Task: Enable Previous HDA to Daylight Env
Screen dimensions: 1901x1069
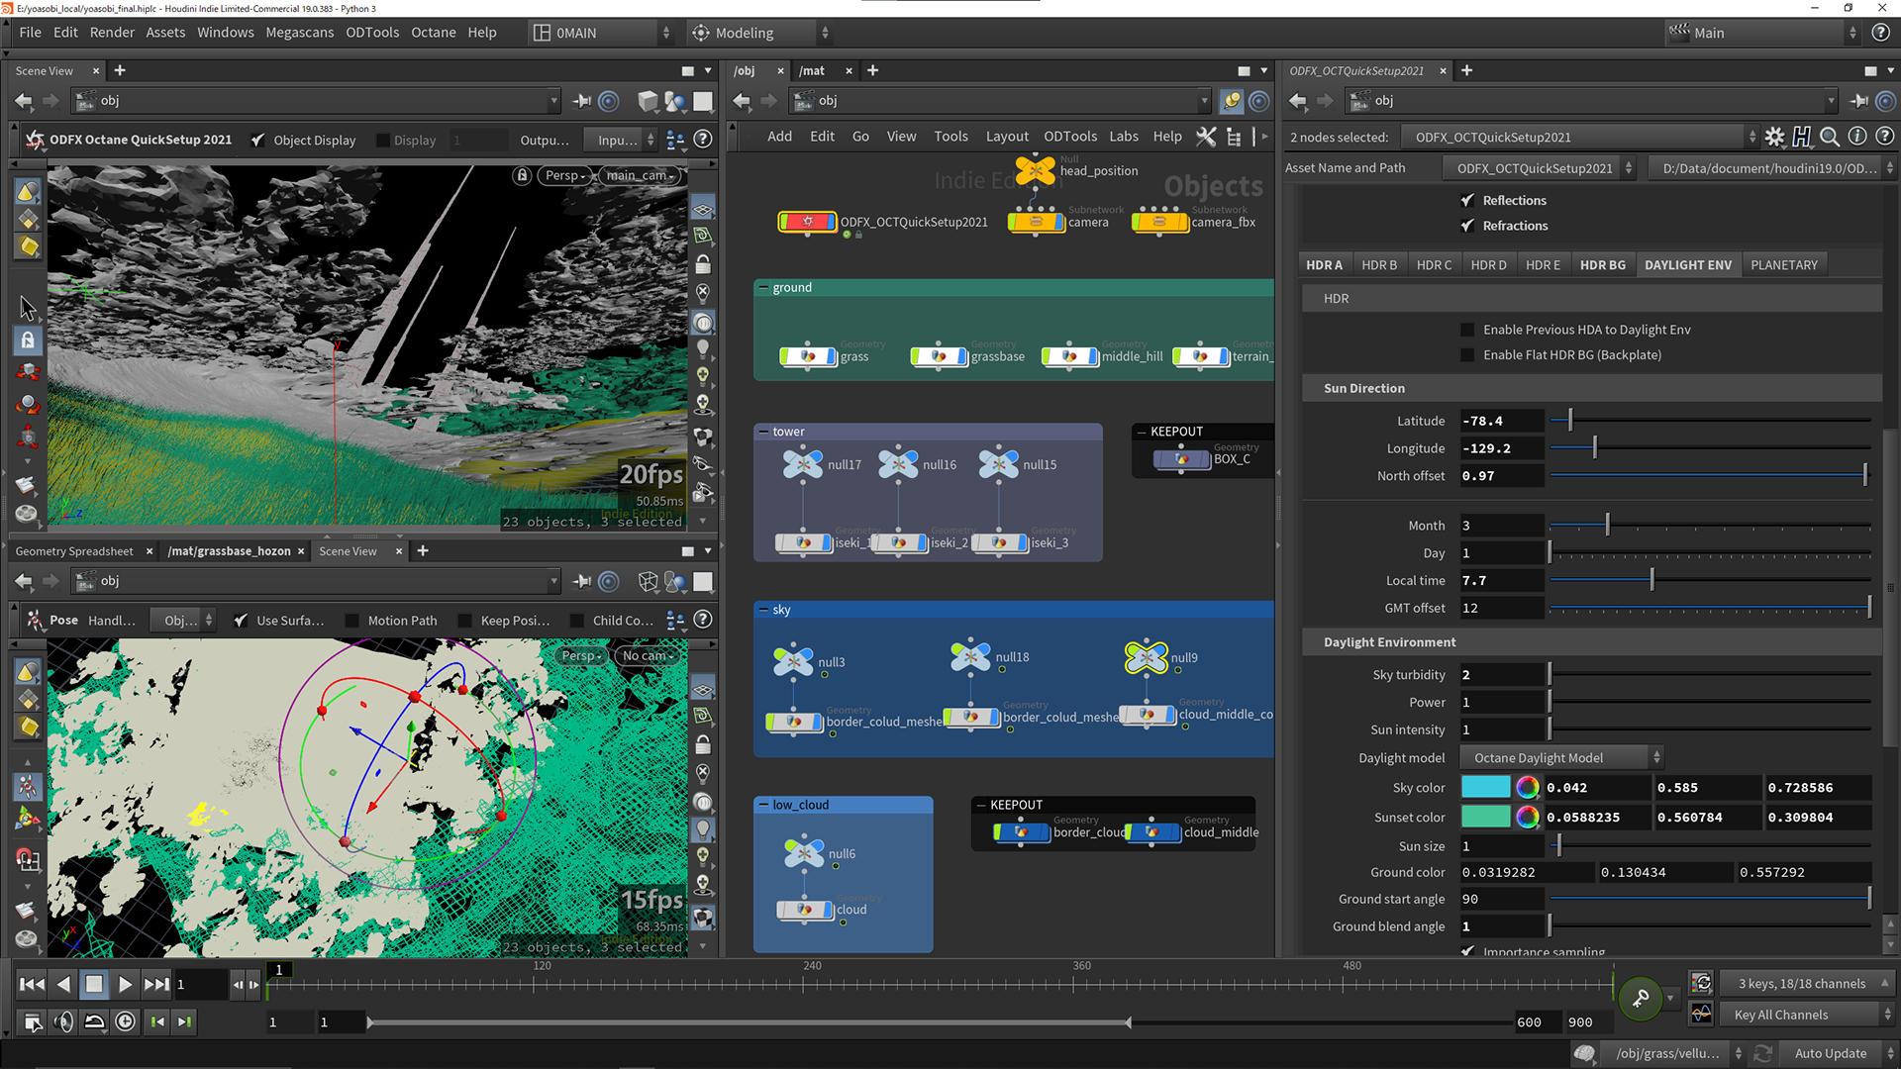Action: tap(1467, 330)
